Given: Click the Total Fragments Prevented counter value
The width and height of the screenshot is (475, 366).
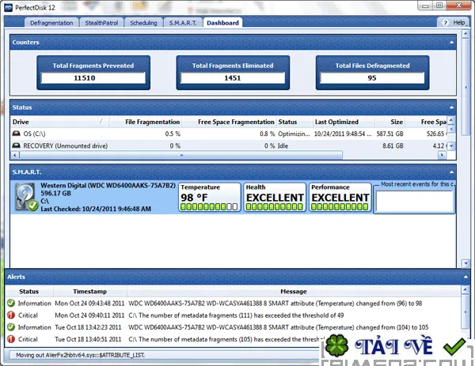Looking at the screenshot, I should pyautogui.click(x=93, y=78).
